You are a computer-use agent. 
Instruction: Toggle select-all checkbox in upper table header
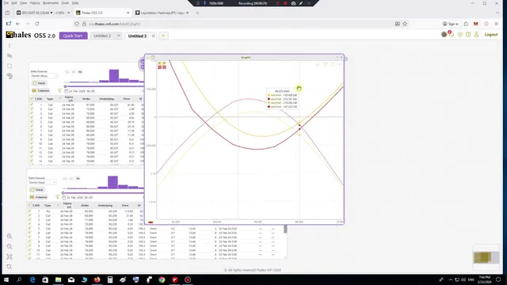point(32,98)
